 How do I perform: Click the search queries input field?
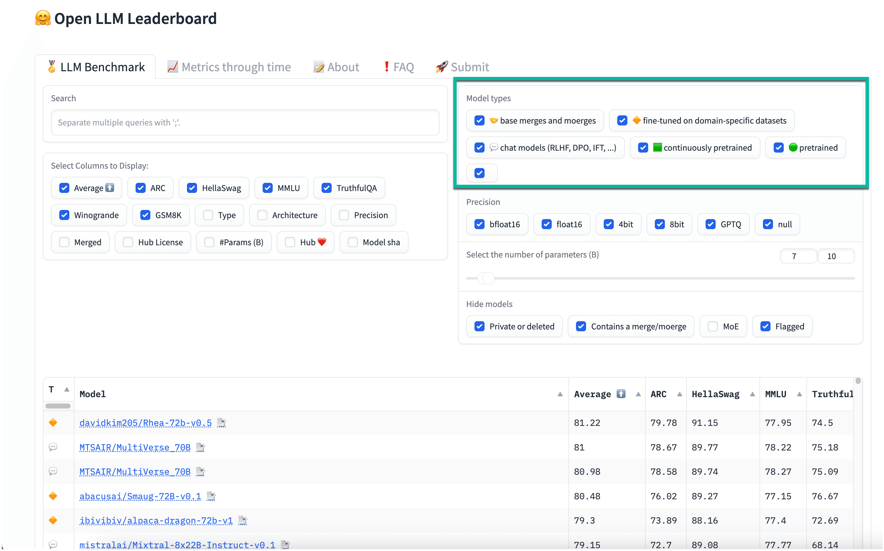245,123
